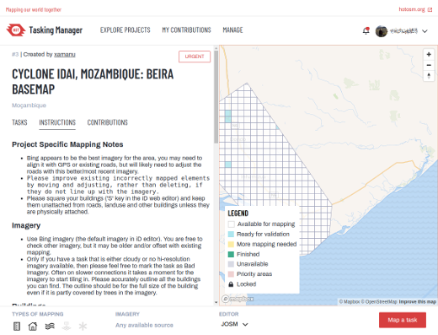Switch to the Tasks tab
Image resolution: width=438 pixels, height=335 pixels.
click(19, 122)
